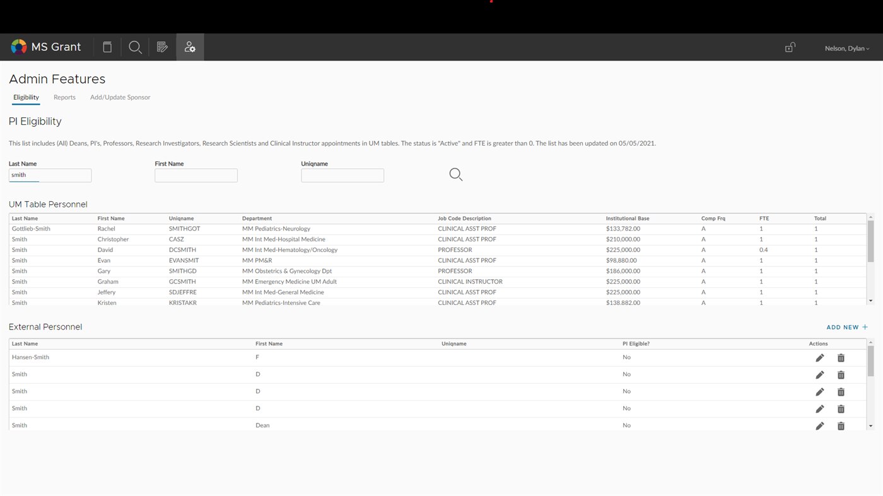Select the DCSMITH uniqname cell
This screenshot has height=496, width=883.
pos(182,250)
